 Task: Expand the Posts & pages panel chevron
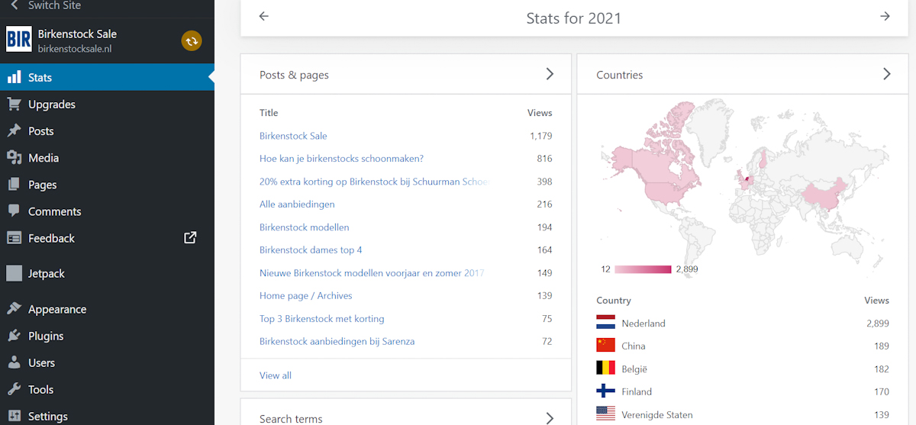pos(550,74)
